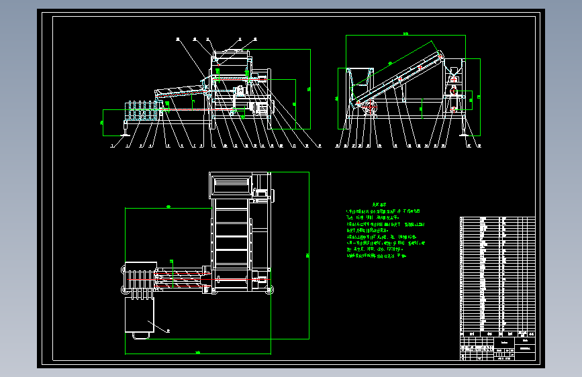The image size is (582, 377).
Task: Click the horizontal green dimension below the plan view
Action: pyautogui.click(x=198, y=353)
